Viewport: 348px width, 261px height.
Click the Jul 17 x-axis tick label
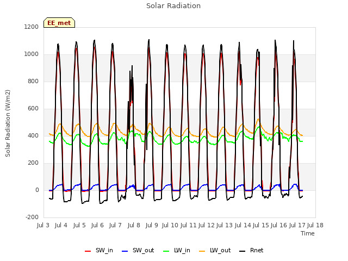[x=297, y=225]
